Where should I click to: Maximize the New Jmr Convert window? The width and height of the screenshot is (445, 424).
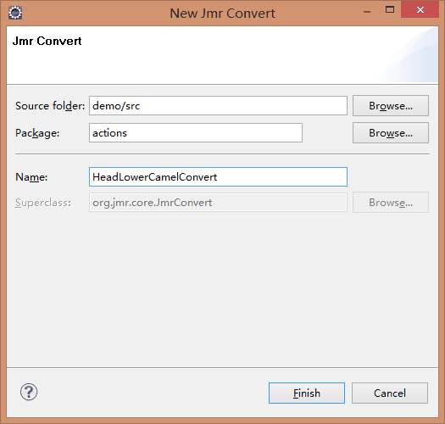click(x=390, y=10)
